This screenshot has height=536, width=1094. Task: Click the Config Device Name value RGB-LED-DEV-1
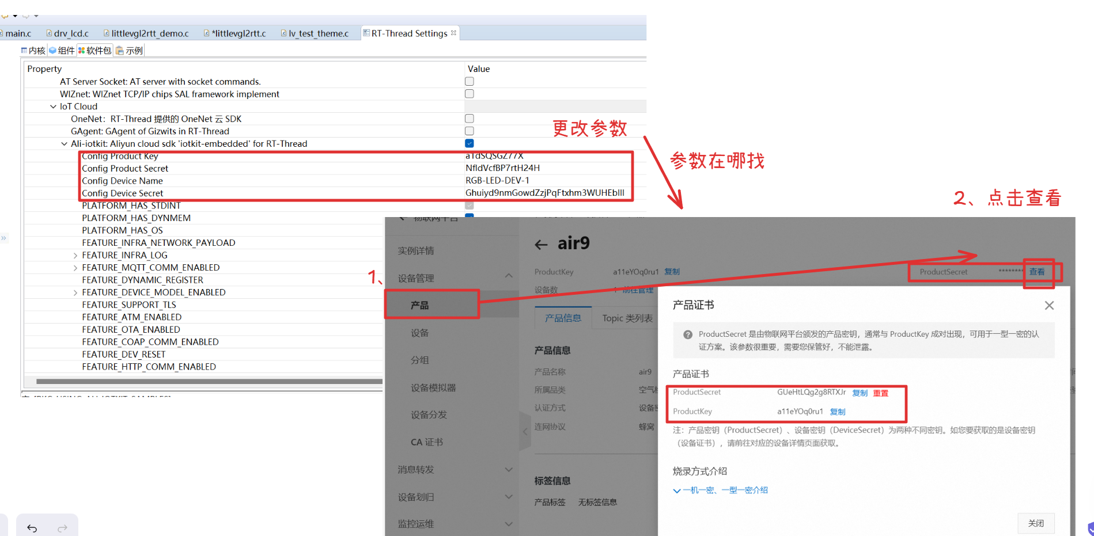(497, 180)
